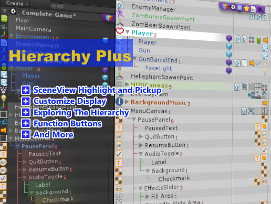This screenshot has width=271, height=204.
Task: Click the blue cube beside Player child, dark panel
Action: pyautogui.click(x=105, y=77)
